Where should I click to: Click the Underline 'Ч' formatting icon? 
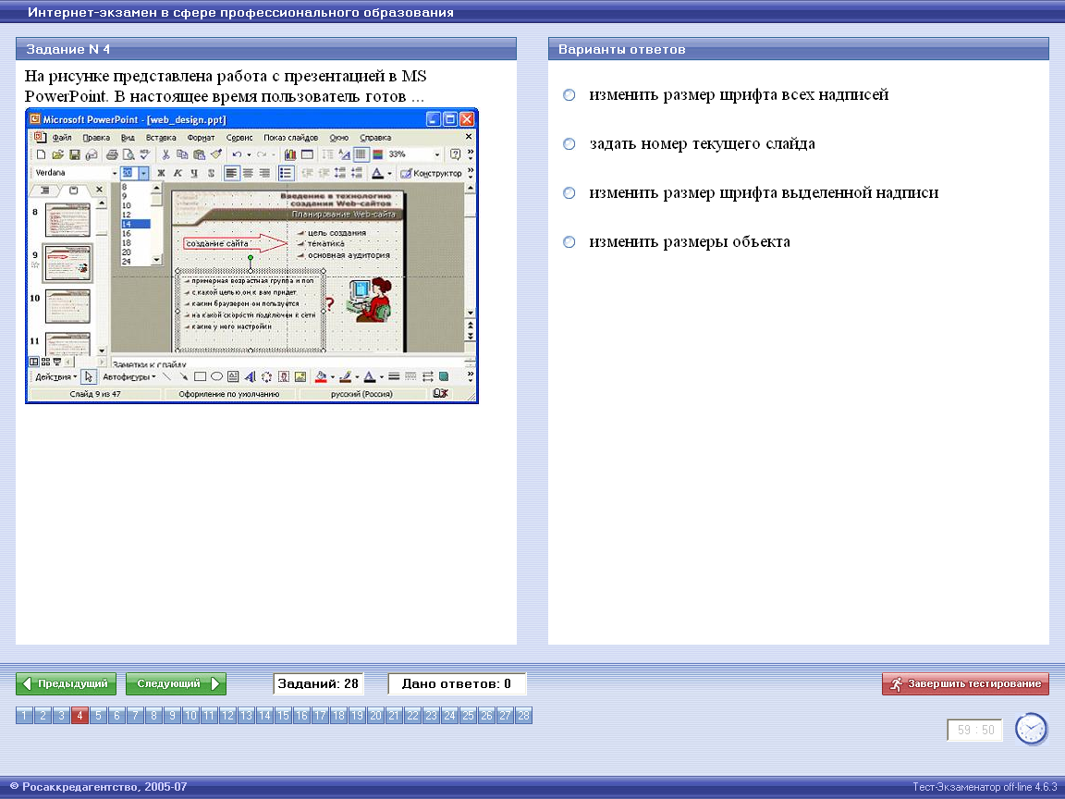point(194,173)
